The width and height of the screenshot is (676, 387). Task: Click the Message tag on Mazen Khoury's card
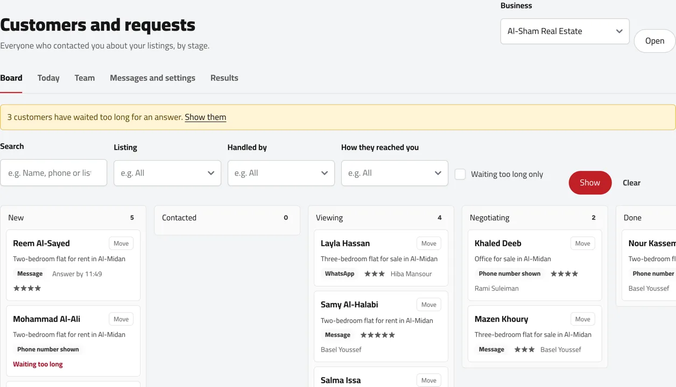pyautogui.click(x=491, y=349)
